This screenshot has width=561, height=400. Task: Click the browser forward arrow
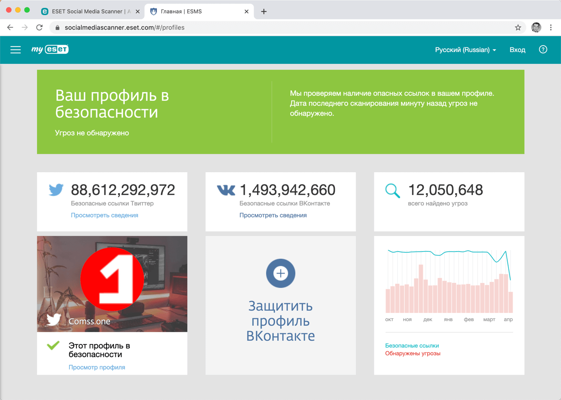click(25, 27)
